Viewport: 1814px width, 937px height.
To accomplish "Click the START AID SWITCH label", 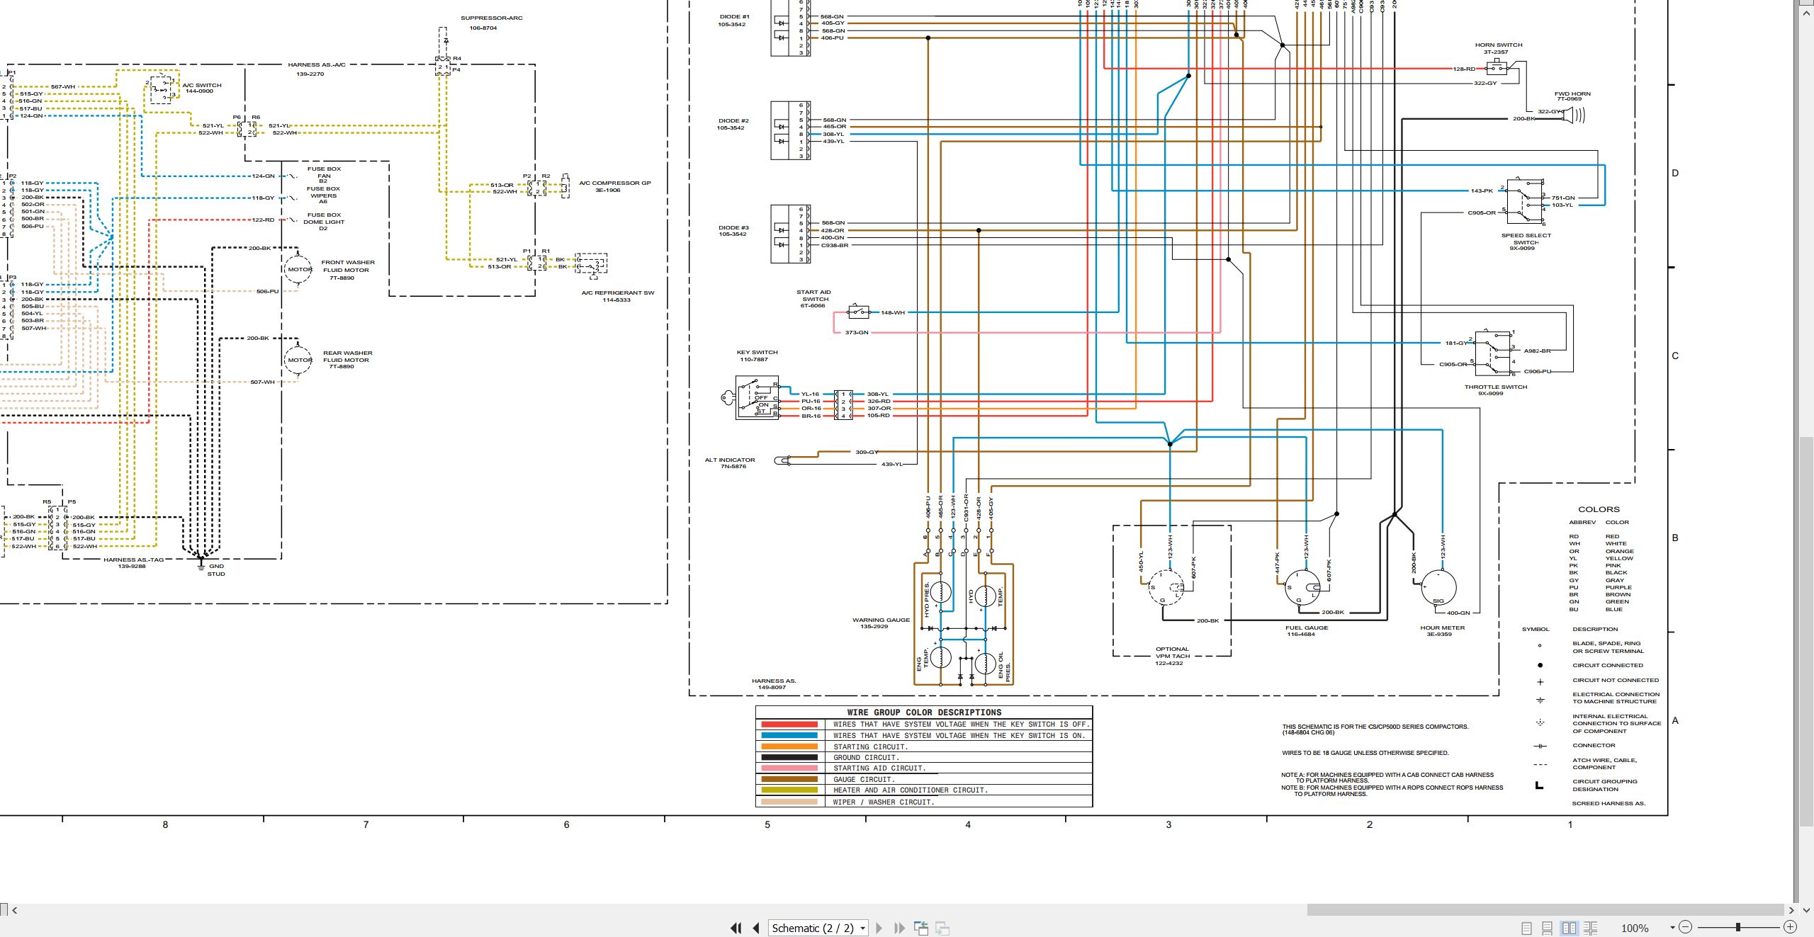I will (x=813, y=295).
